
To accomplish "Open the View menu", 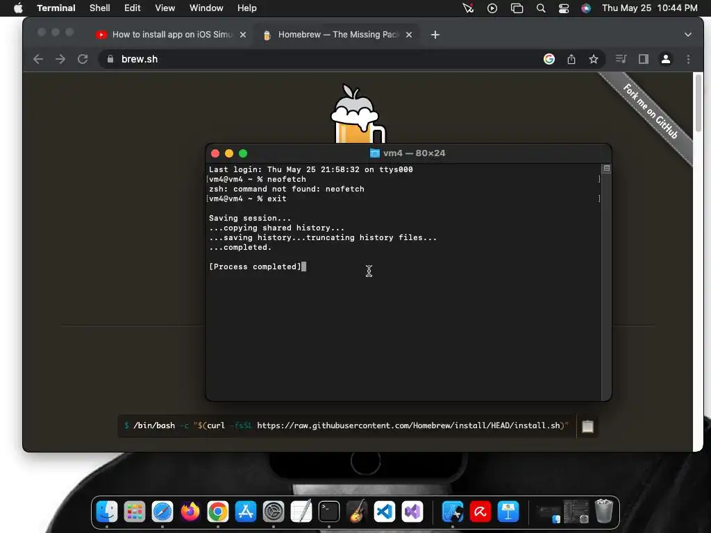I will (x=165, y=8).
